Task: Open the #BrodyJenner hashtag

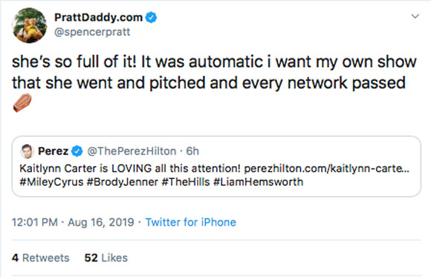Action: pyautogui.click(x=123, y=182)
